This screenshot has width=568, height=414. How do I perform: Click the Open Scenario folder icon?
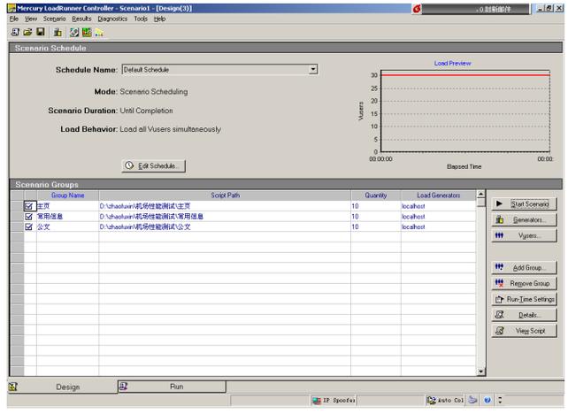[x=27, y=32]
